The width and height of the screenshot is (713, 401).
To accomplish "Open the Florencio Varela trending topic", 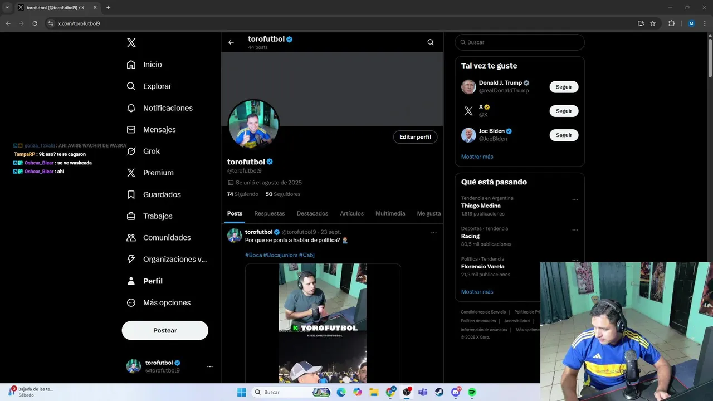I will [x=483, y=267].
